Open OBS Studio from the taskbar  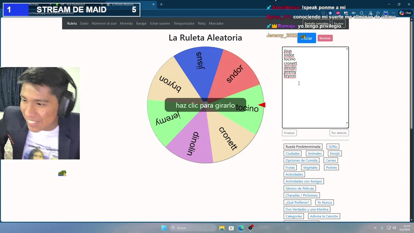click(x=250, y=228)
